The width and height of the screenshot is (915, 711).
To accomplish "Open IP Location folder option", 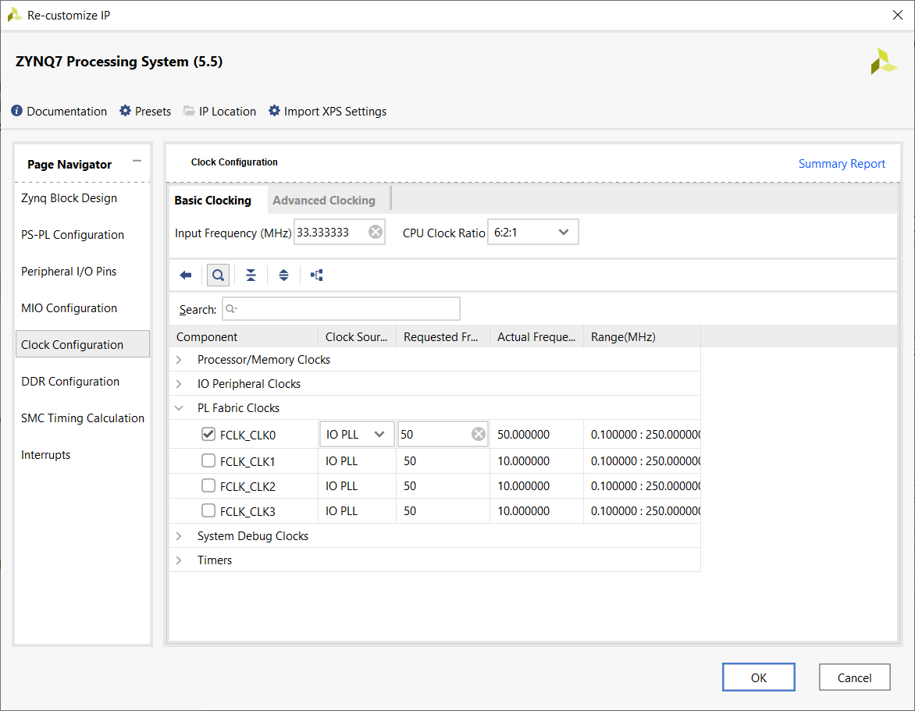I will (220, 111).
